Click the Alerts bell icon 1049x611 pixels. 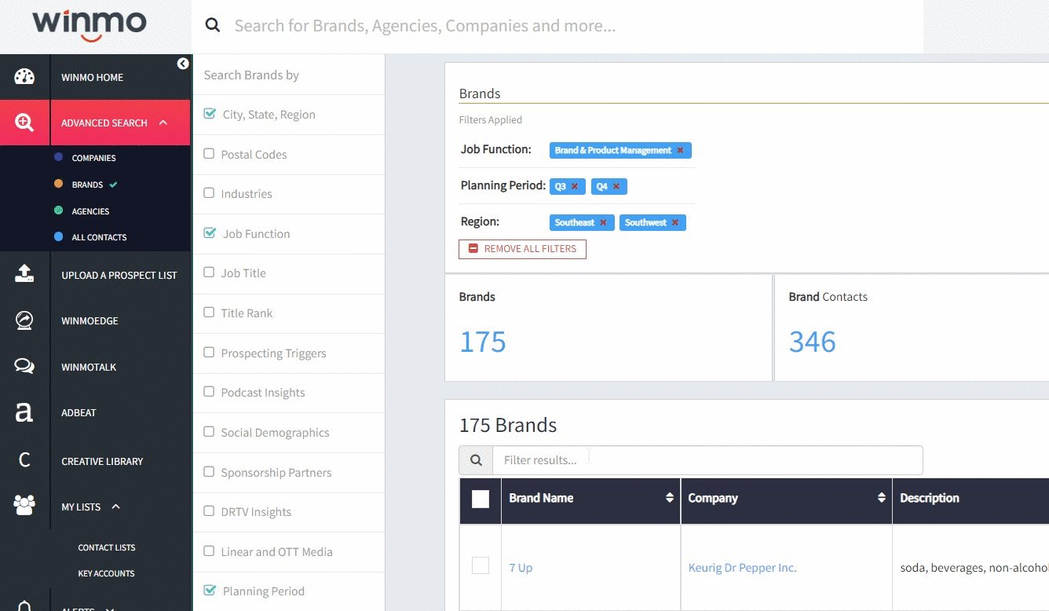[x=24, y=606]
